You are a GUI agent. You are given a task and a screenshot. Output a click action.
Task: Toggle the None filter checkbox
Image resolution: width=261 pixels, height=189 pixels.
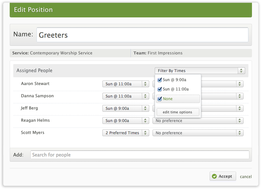pyautogui.click(x=160, y=99)
